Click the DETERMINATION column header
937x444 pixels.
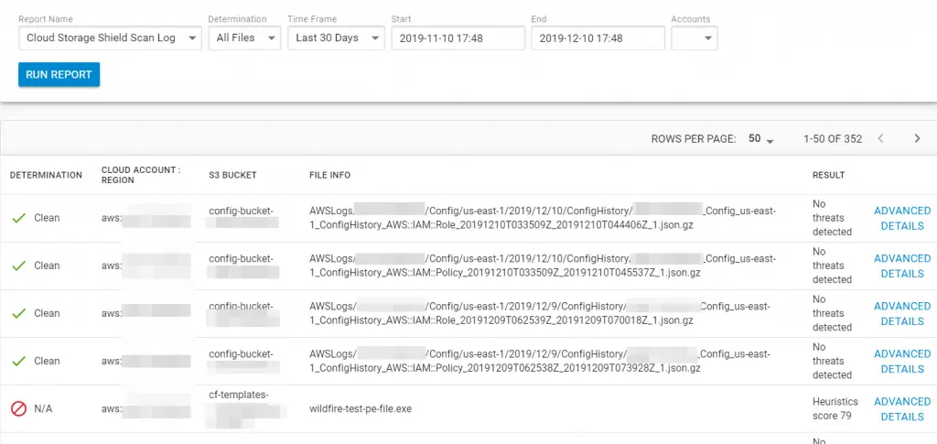[x=46, y=175]
